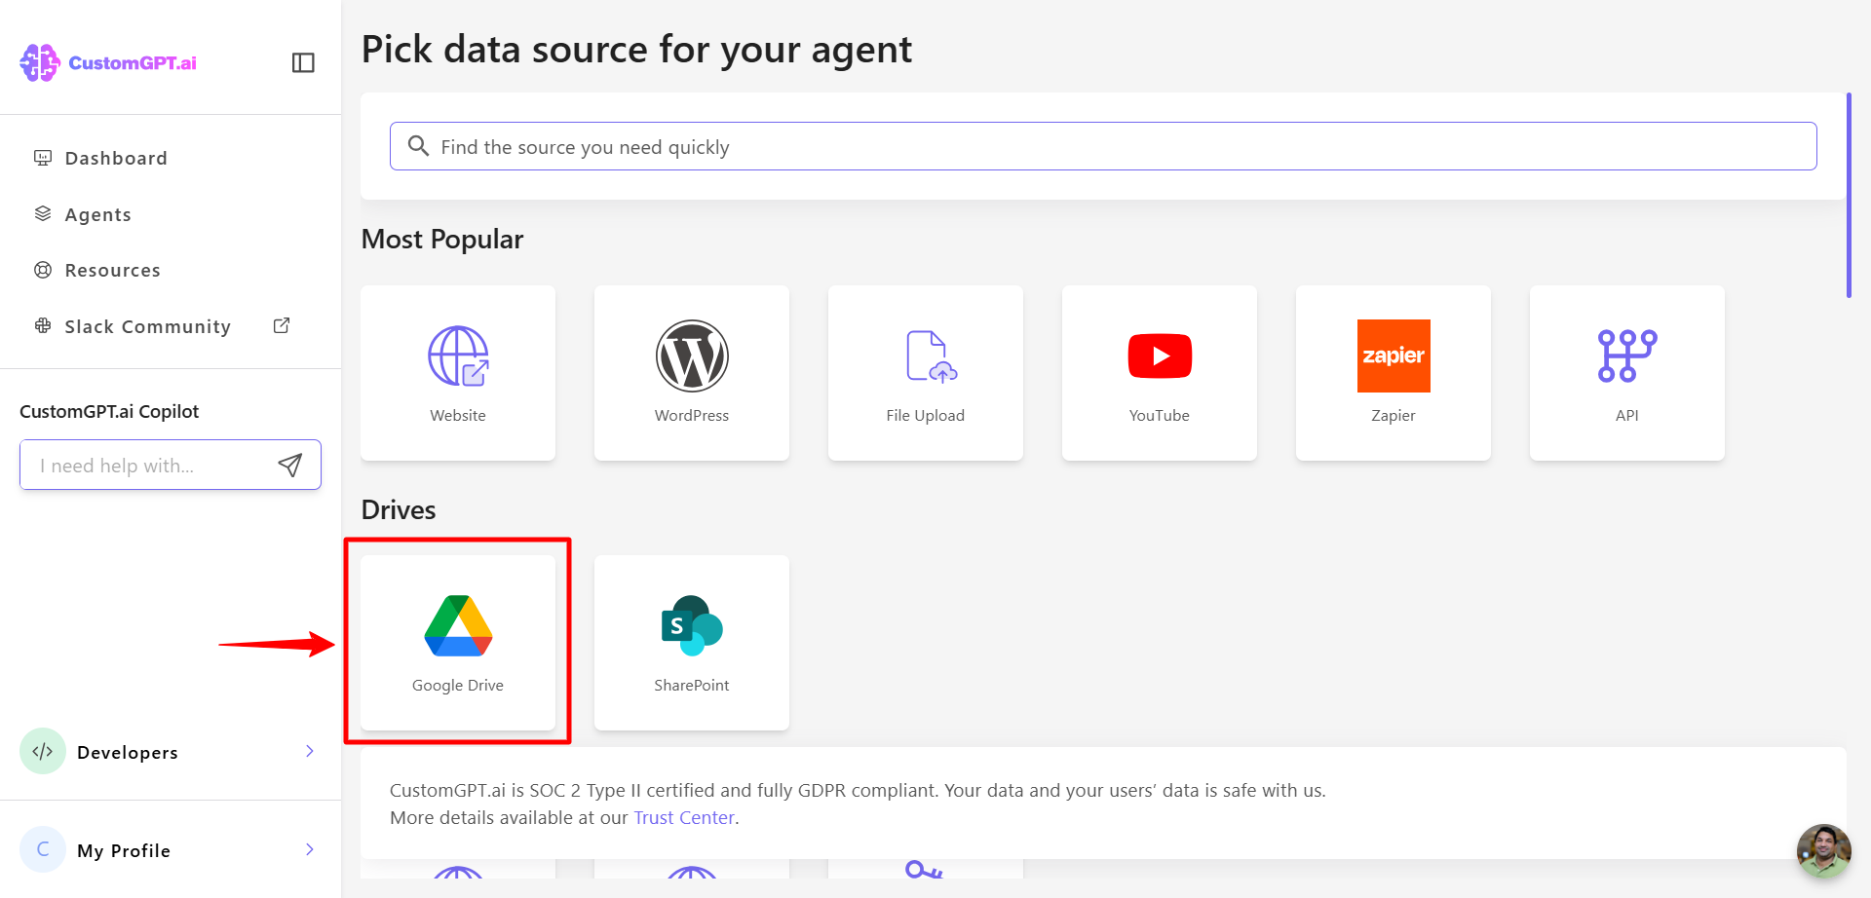Click the magnifier search icon
This screenshot has width=1871, height=898.
click(418, 146)
